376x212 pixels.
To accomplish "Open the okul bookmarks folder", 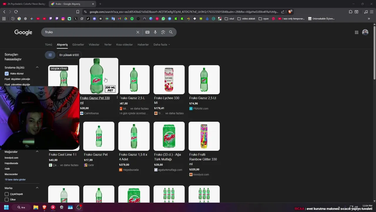I will click(x=229, y=19).
